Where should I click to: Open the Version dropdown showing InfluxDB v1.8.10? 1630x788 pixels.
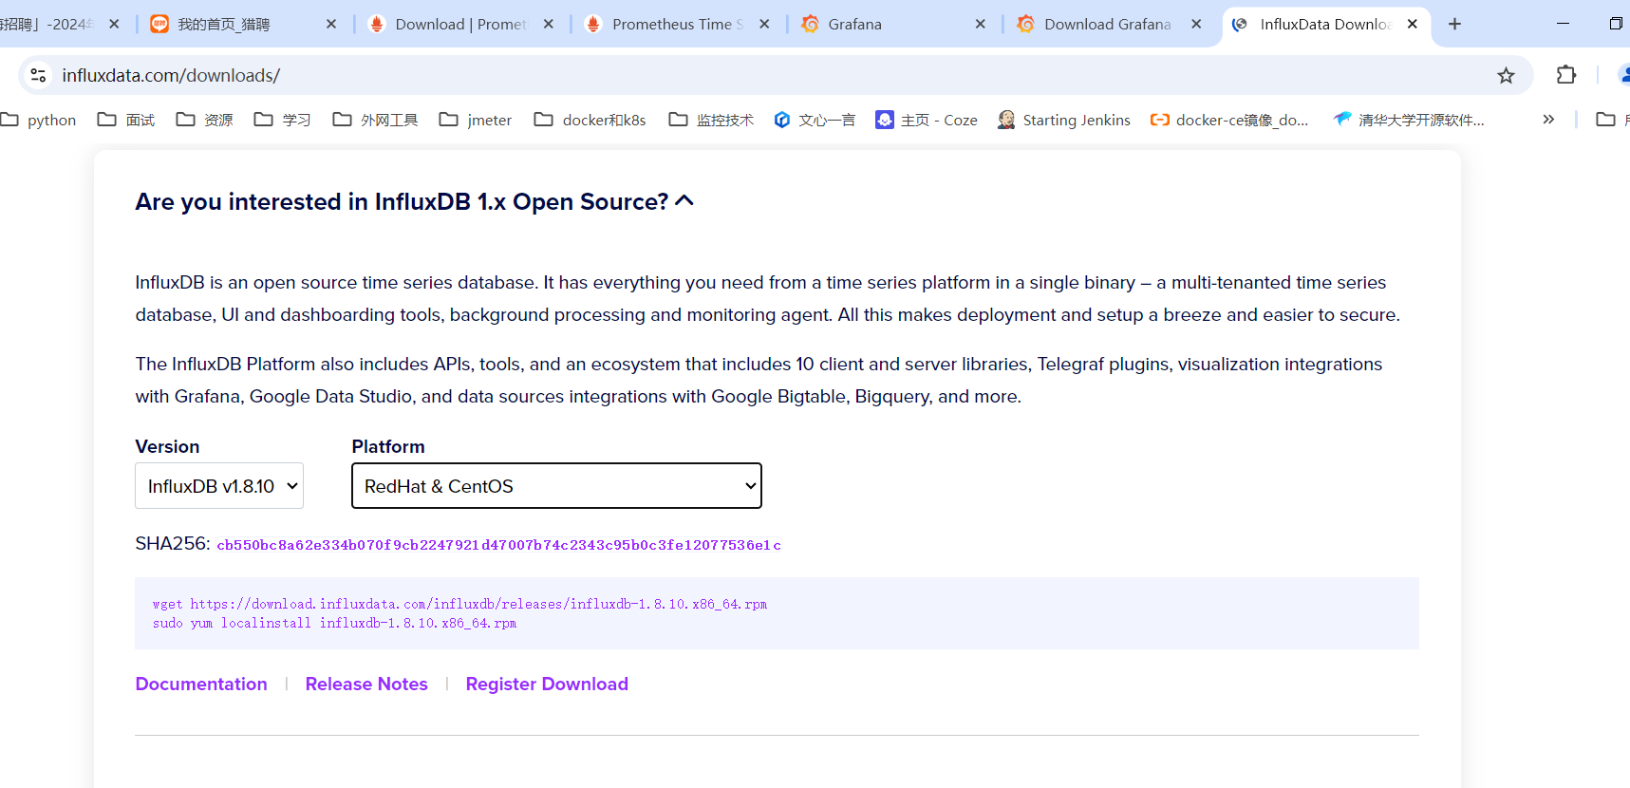219,486
